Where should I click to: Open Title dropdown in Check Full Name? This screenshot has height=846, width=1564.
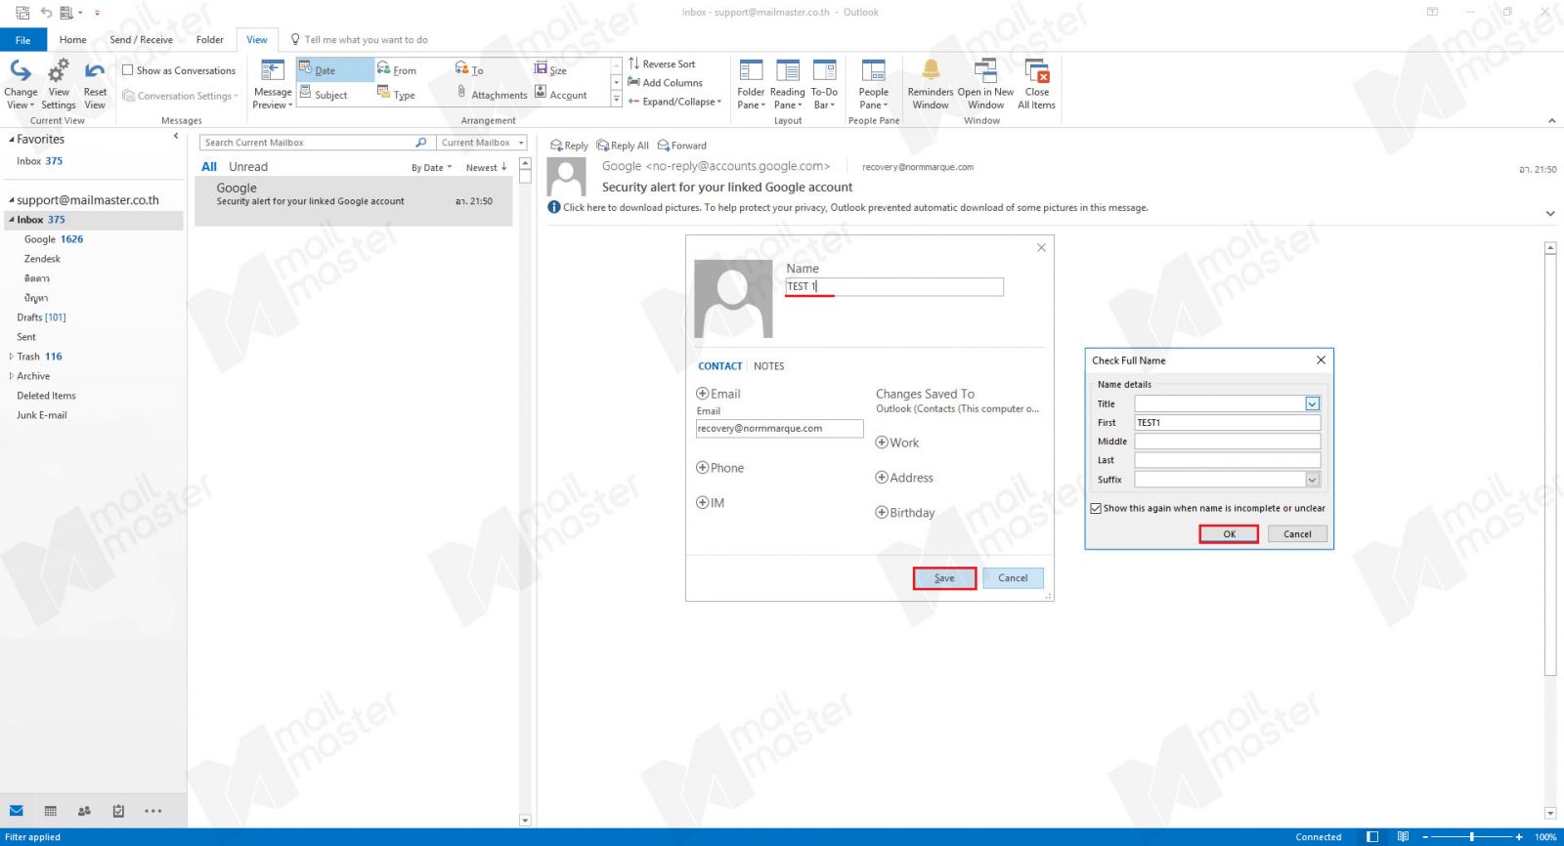point(1313,403)
